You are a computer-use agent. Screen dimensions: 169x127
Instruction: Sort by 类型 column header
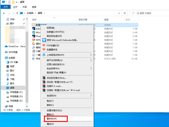106,20
